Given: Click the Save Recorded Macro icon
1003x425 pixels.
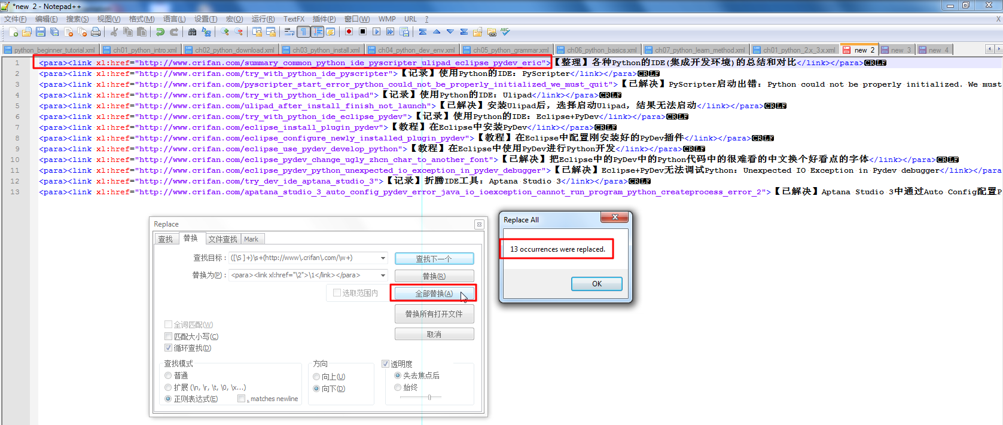Looking at the screenshot, I should [x=404, y=32].
